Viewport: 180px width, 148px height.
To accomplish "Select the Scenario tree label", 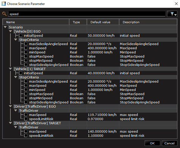I will (x=16, y=27).
